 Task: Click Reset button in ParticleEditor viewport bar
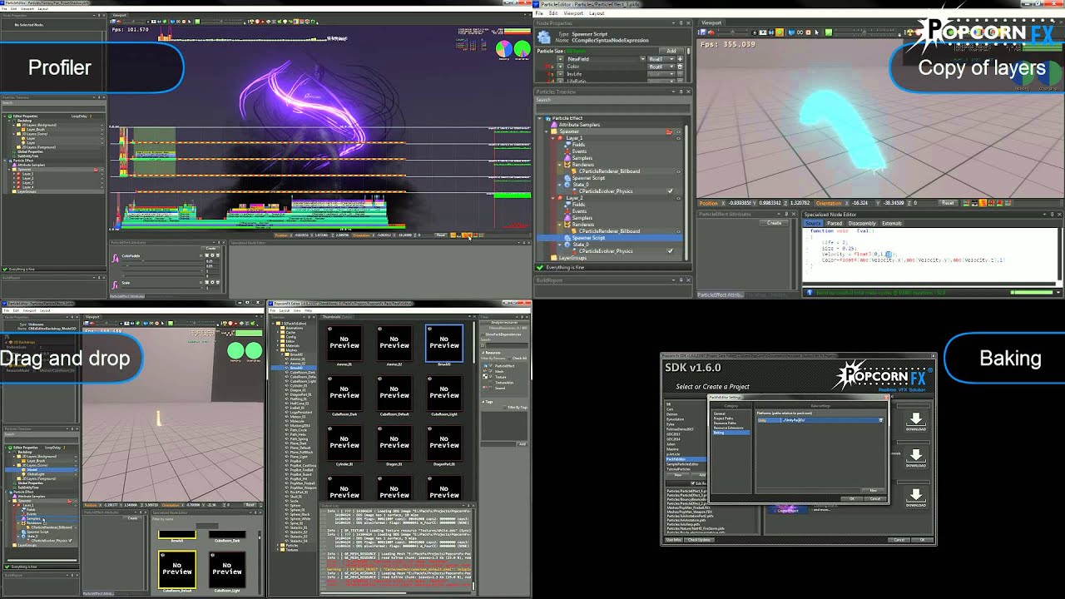pyautogui.click(x=948, y=203)
